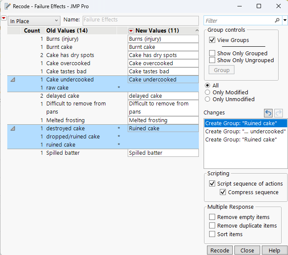Collapse the Cake undercooked group triangle
Viewport: 288px width, 255px height.
pos(13,80)
